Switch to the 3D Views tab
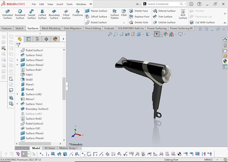This screenshot has height=162, width=228. (x=50, y=148)
